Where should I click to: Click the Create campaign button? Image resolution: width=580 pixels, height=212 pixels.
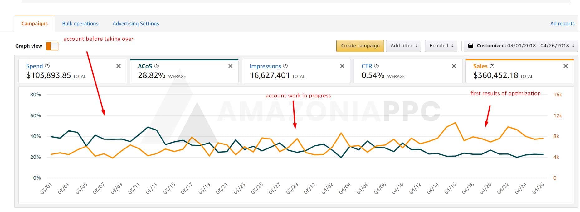point(360,46)
